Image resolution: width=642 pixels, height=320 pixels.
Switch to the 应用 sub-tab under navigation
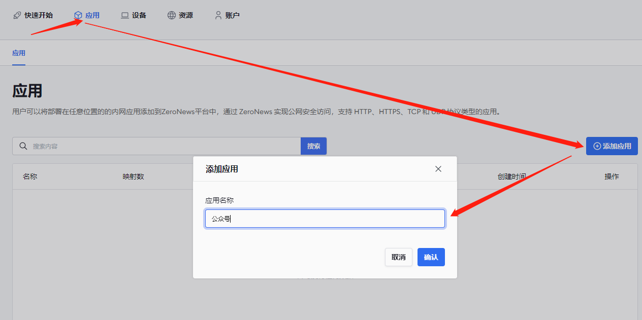(x=19, y=53)
